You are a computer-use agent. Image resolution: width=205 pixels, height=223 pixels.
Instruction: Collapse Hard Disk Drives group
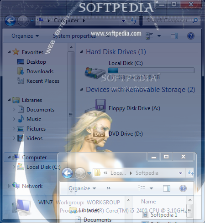(x=82, y=52)
